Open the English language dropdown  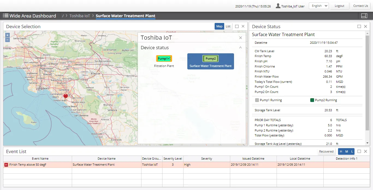318,6
